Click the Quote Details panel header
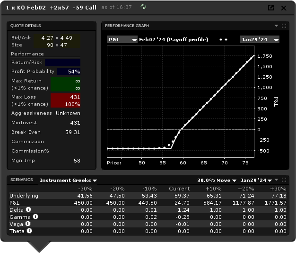 click(26, 26)
